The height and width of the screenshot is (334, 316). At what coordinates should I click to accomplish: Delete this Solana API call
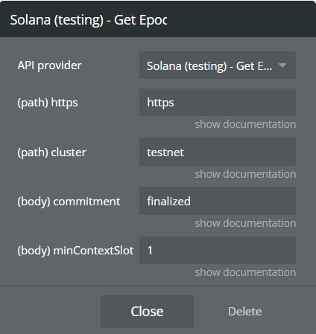[245, 312]
